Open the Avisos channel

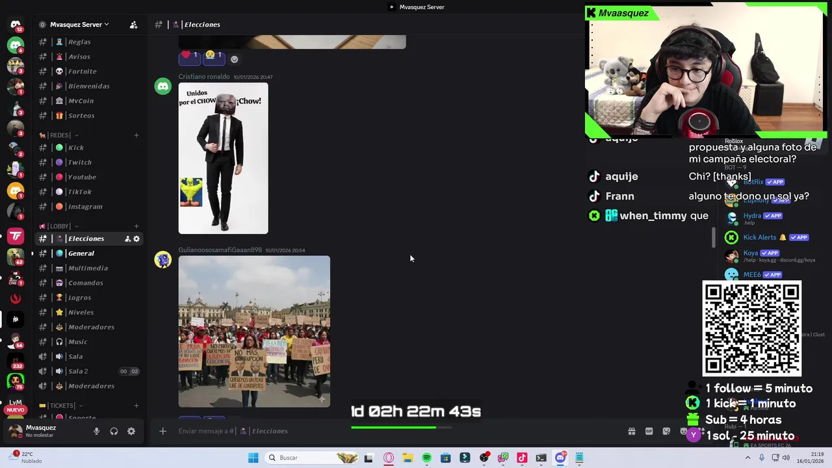(x=89, y=57)
